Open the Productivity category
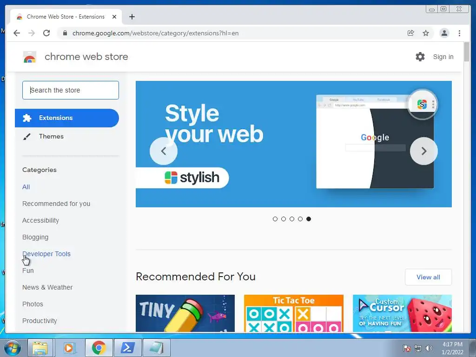This screenshot has height=357, width=476. [x=40, y=321]
